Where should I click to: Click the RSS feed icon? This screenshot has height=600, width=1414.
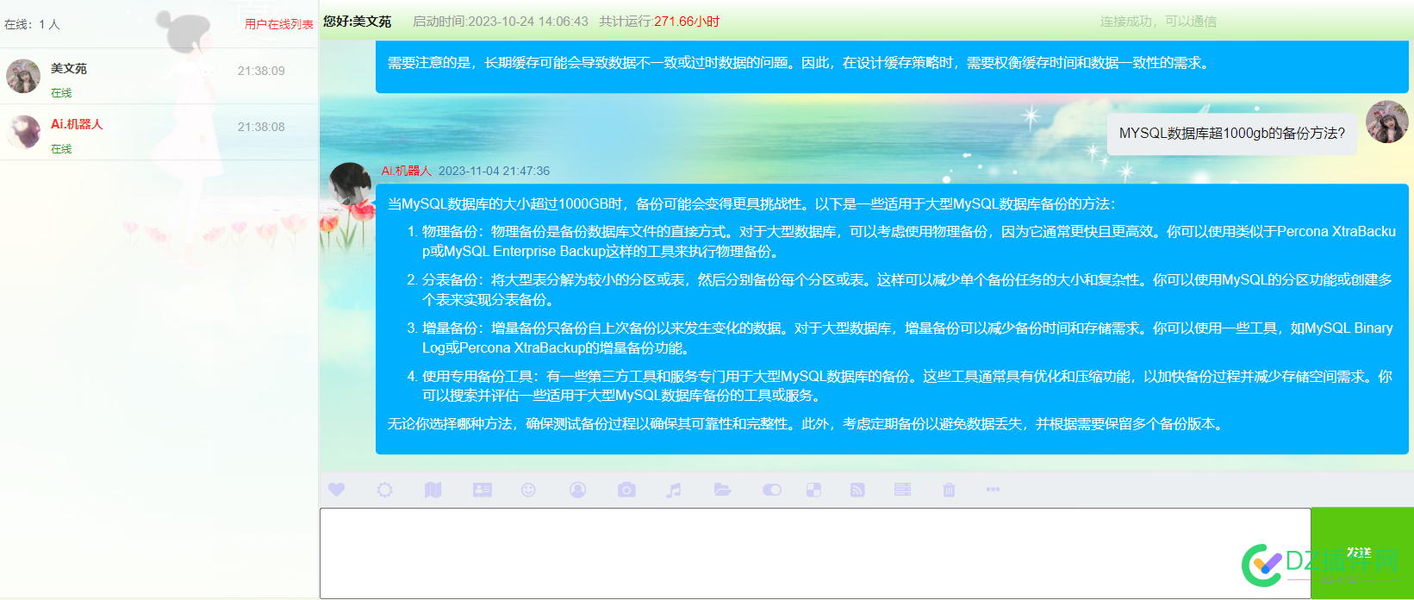857,490
